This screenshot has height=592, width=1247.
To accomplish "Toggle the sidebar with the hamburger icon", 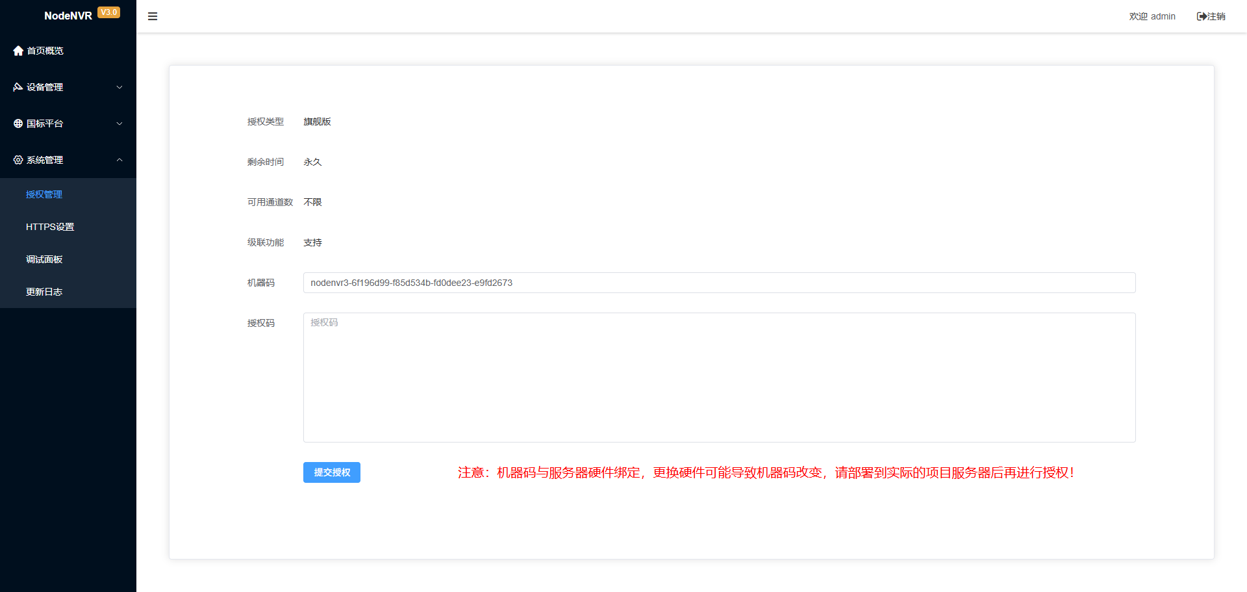I will click(153, 16).
